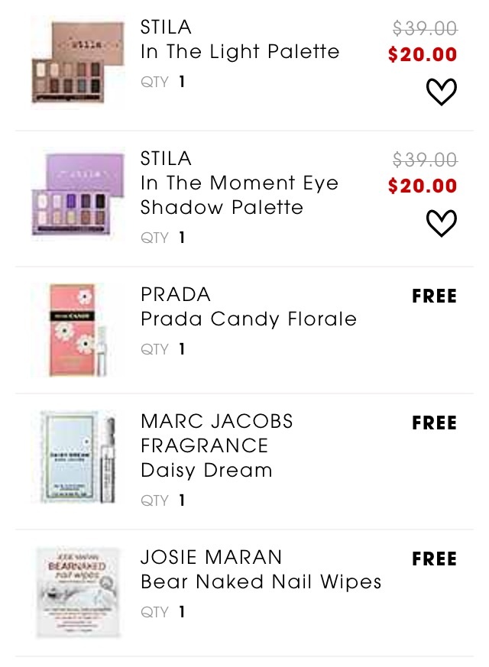This screenshot has width=489, height=667.
Task: View the Daisy Dream sample vial image
Action: 78,457
